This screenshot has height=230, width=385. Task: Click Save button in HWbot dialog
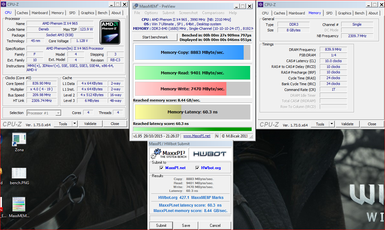coord(186,225)
